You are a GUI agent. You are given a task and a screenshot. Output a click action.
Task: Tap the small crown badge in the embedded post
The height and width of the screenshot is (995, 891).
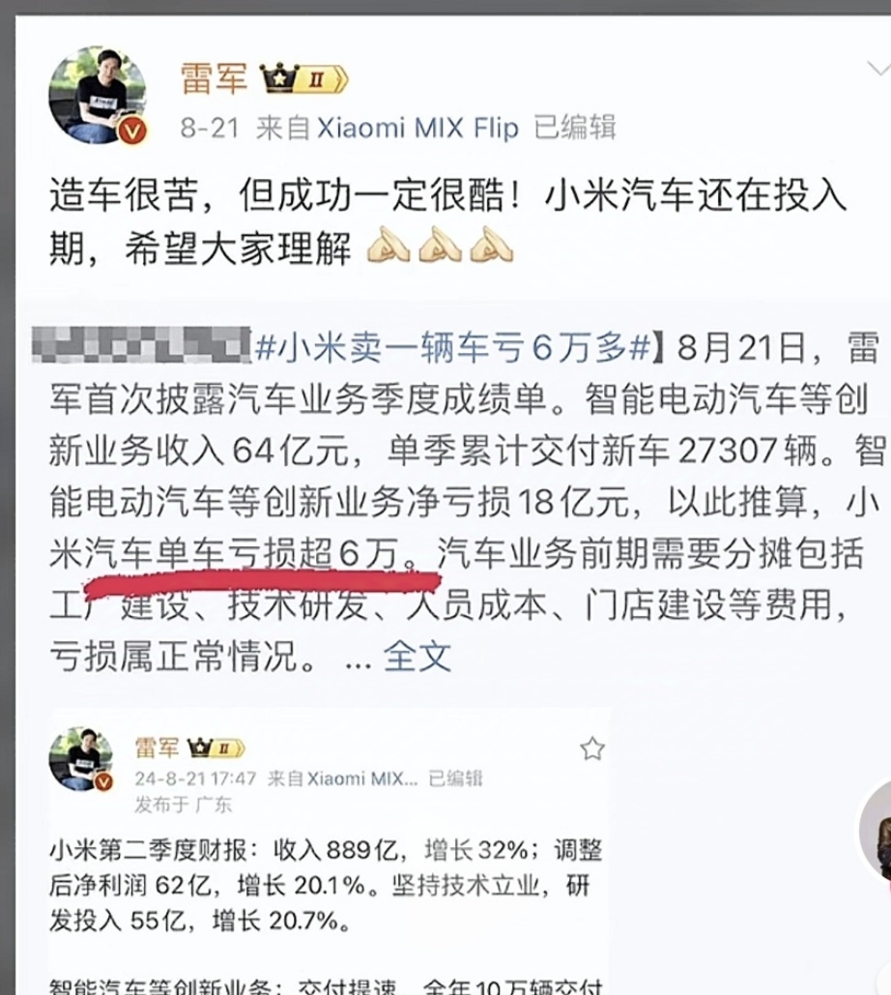point(200,748)
